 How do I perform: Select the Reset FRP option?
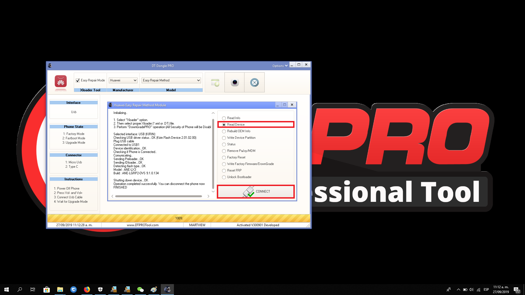[x=224, y=171]
